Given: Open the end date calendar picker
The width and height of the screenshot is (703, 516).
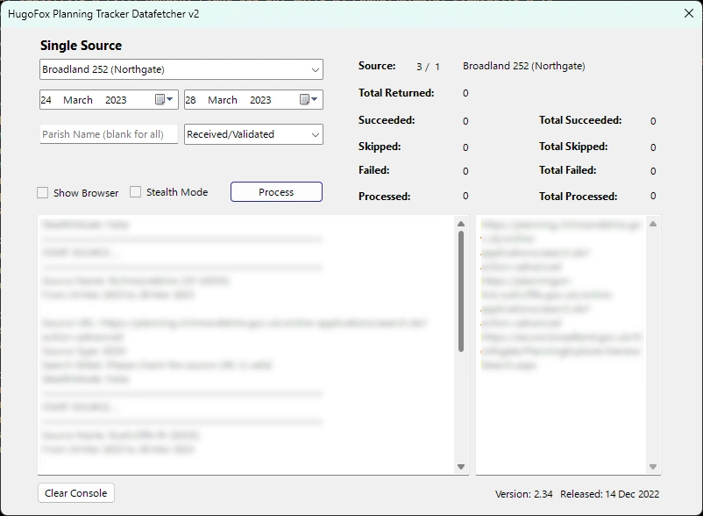Looking at the screenshot, I should (309, 100).
